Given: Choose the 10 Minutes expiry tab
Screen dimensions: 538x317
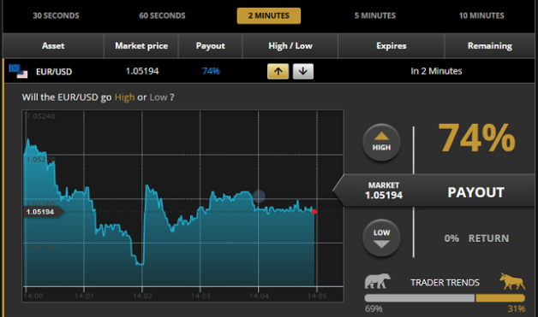Looking at the screenshot, I should (x=481, y=15).
